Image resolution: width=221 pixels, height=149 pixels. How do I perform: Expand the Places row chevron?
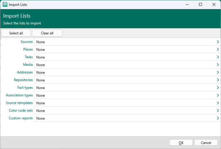click(x=218, y=49)
